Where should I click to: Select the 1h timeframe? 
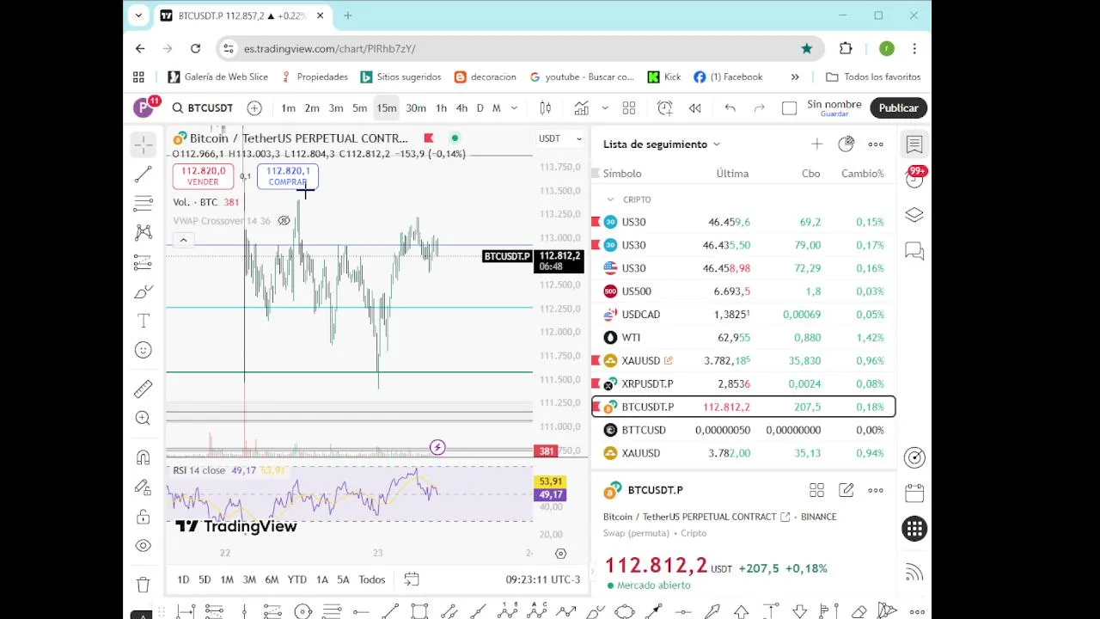(441, 107)
